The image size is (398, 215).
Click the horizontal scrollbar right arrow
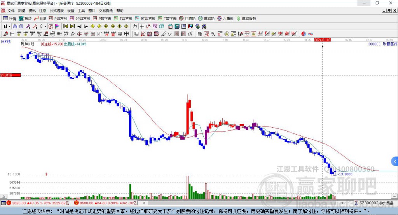[342, 203]
